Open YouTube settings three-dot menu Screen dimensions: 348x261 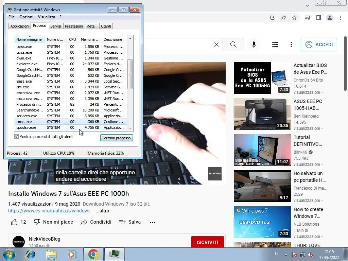[291, 45]
